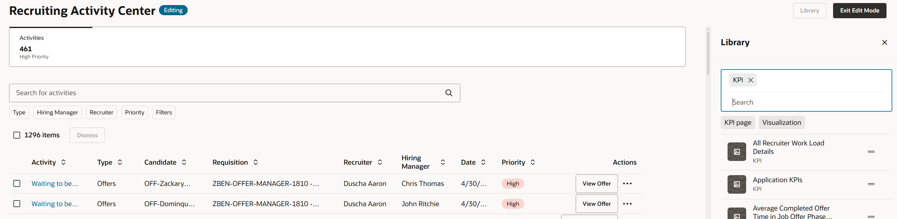Click the All Recruiter Work Load Details icon
897x219 pixels.
click(x=736, y=152)
